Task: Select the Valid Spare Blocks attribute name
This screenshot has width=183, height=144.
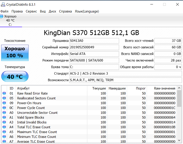Action: [x=31, y=117]
